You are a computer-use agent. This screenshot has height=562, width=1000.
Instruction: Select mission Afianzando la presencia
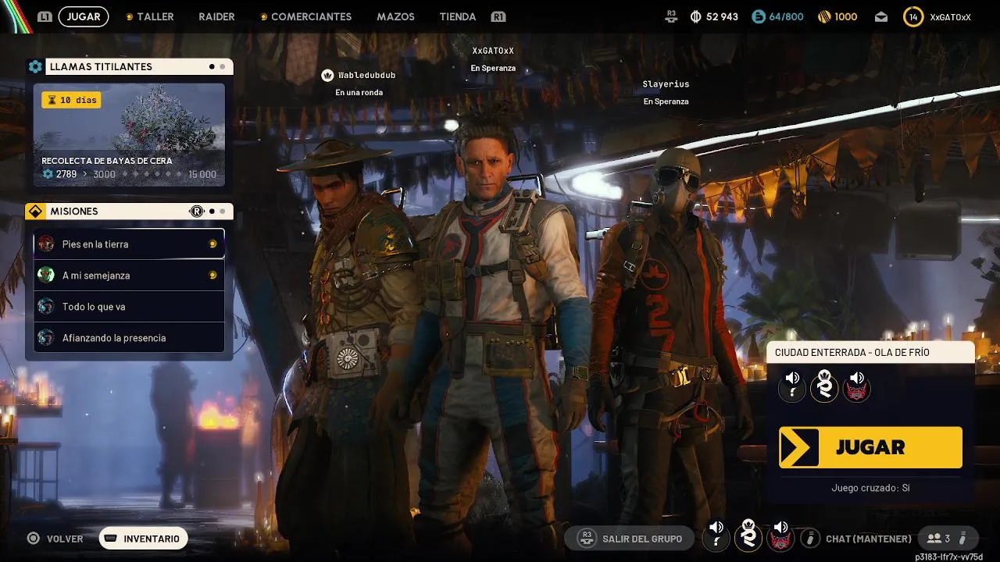[129, 337]
